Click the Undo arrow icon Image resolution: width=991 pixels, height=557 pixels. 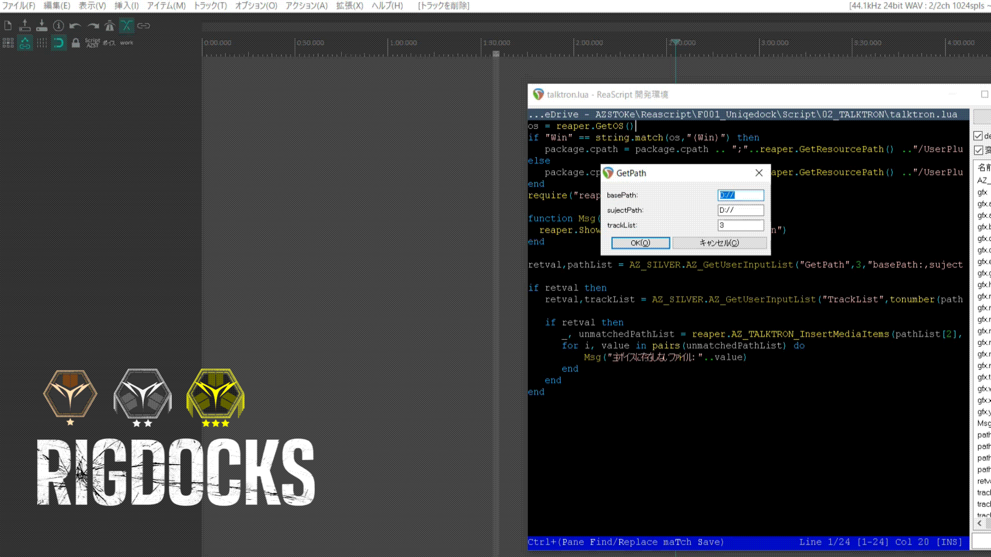75,26
